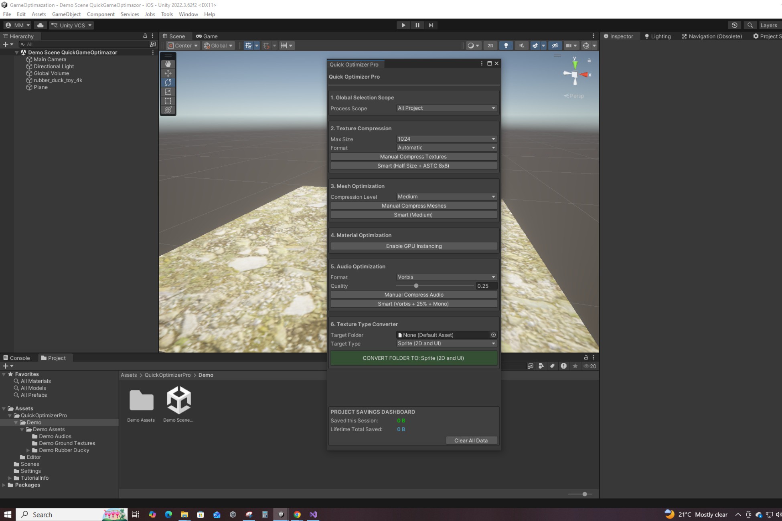The image size is (782, 521).
Task: Switch to the Console tab
Action: click(x=17, y=358)
